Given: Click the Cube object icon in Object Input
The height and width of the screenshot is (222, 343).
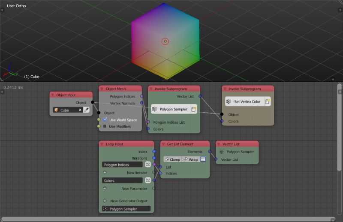Looking at the screenshot, I should click(x=57, y=110).
